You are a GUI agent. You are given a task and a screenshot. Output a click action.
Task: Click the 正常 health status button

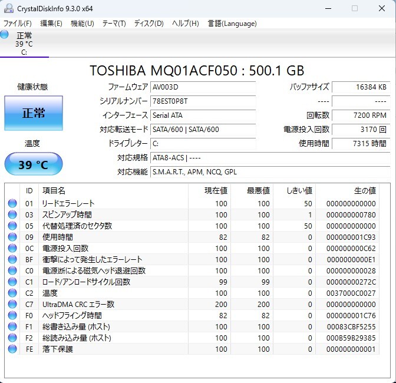[x=34, y=113]
